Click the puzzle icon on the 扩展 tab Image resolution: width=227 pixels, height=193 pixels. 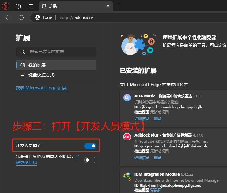tap(44, 6)
